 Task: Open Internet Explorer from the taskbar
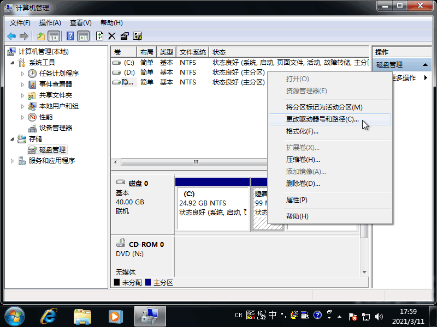coord(50,315)
